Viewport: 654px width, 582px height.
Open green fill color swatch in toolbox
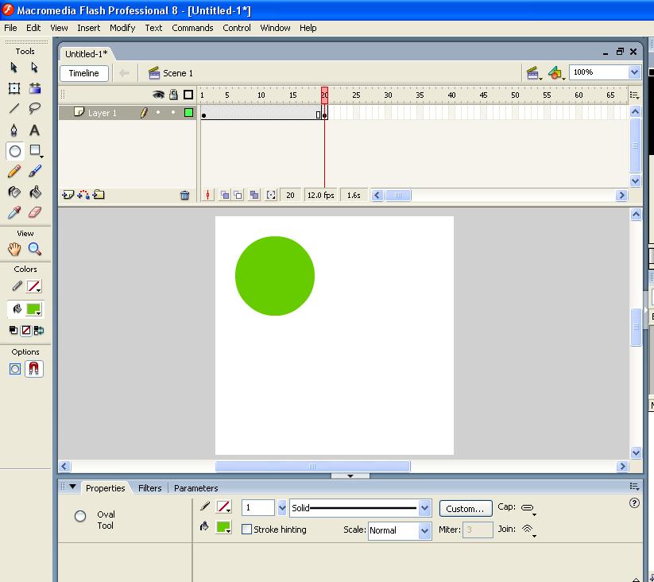tap(33, 309)
